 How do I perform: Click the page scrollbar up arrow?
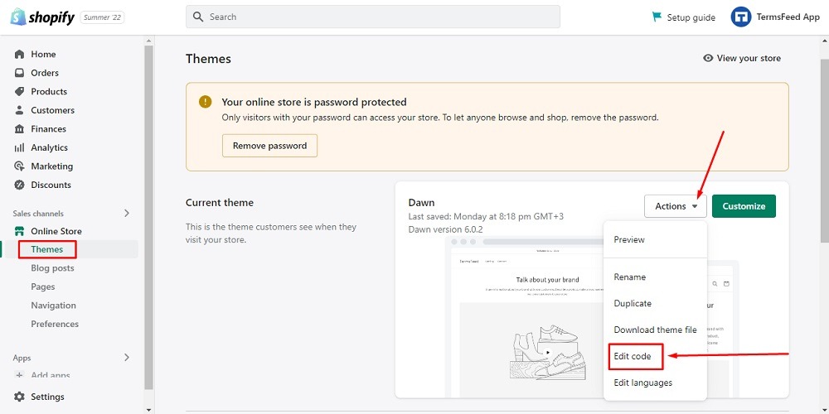click(824, 41)
